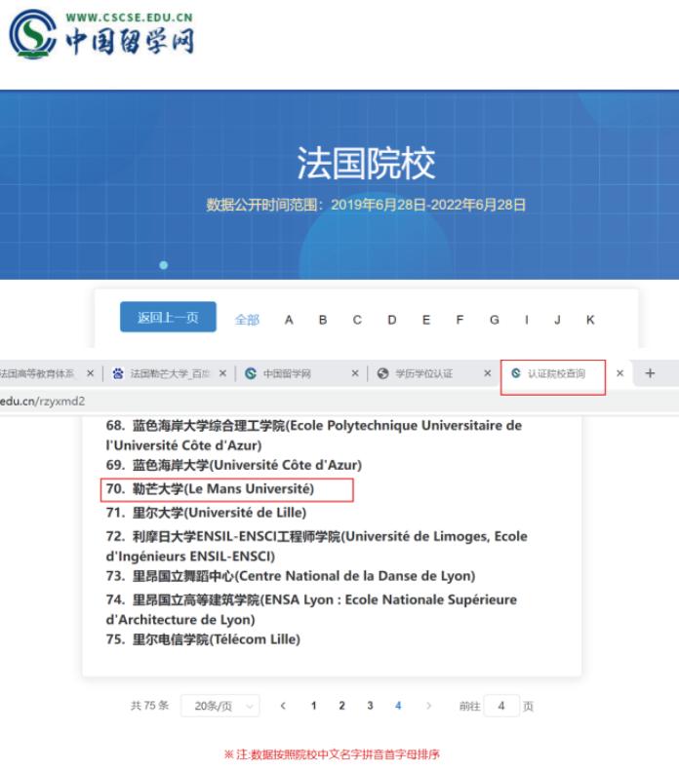Select entry 68 蓝色海岸大学综合理工学院
The image size is (679, 771).
(314, 435)
